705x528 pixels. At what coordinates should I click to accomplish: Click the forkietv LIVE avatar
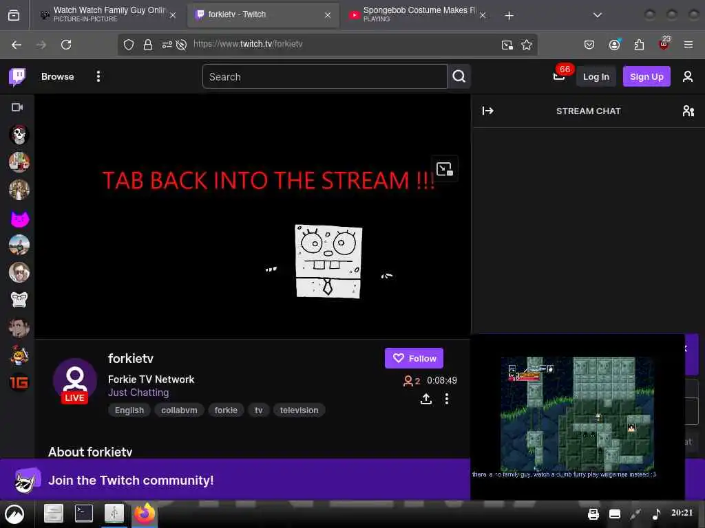coord(74,381)
